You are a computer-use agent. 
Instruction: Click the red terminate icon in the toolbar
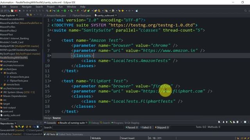pos(16,11)
